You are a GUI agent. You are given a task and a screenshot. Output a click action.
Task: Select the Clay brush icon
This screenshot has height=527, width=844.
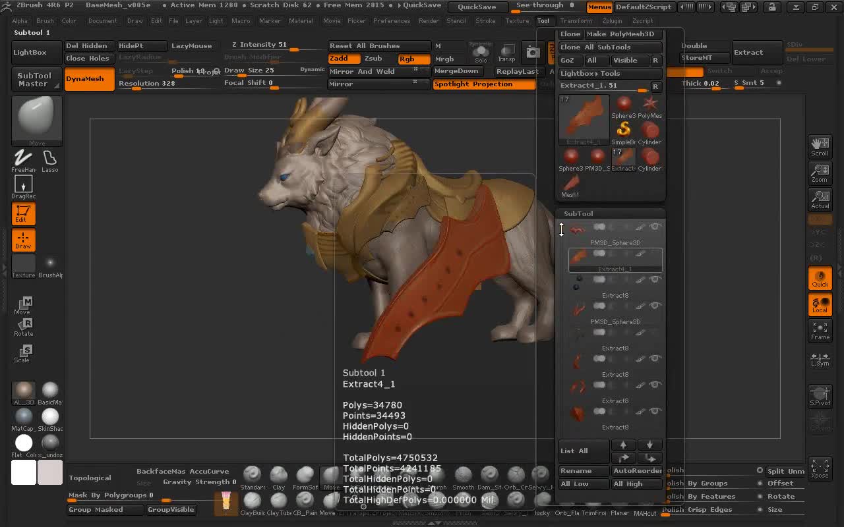[278, 478]
